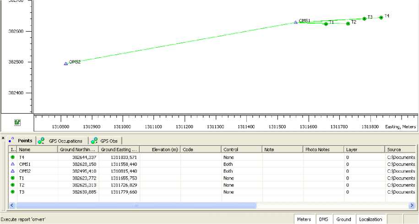Click the green icon in the T4 row
The image size is (419, 224).
tap(12, 157)
